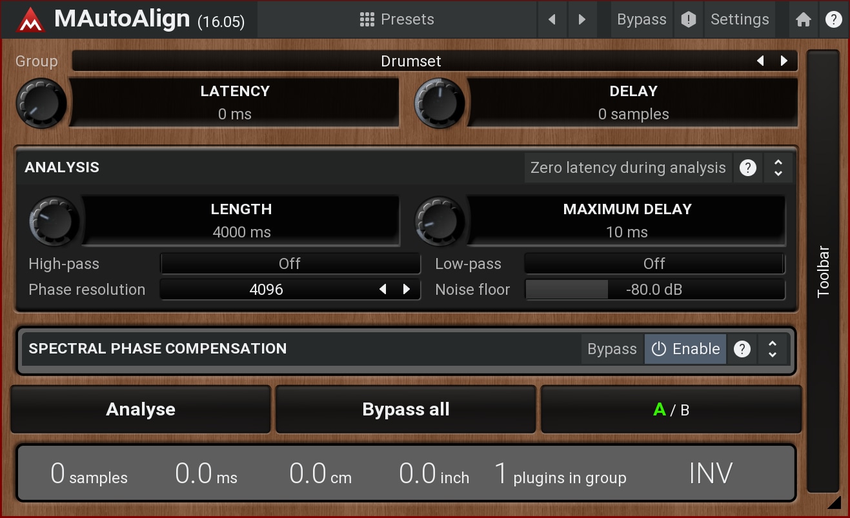This screenshot has height=518, width=850.
Task: Open the Settings menu
Action: click(740, 19)
